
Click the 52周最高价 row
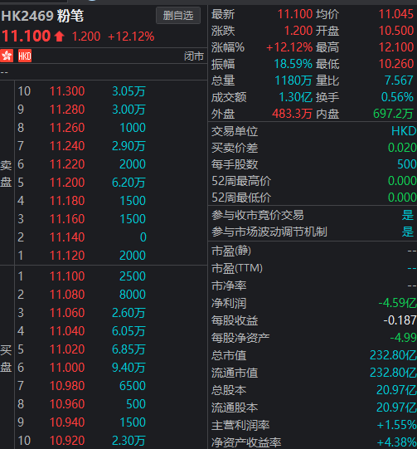click(313, 181)
